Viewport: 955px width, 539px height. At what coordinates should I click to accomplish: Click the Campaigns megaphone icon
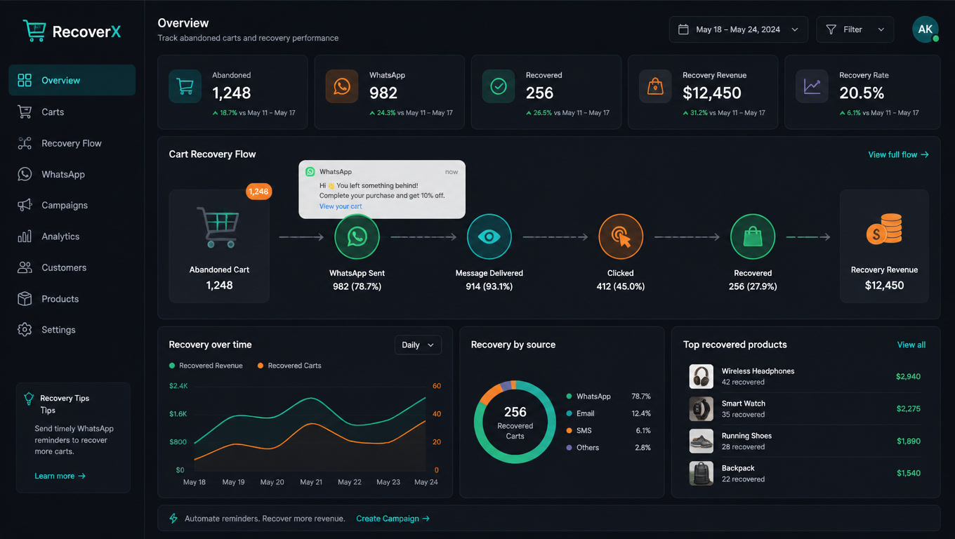25,205
